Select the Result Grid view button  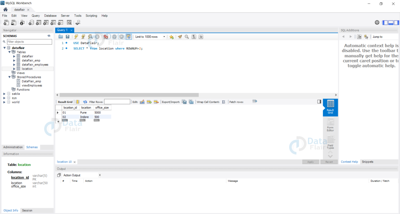click(x=330, y=107)
